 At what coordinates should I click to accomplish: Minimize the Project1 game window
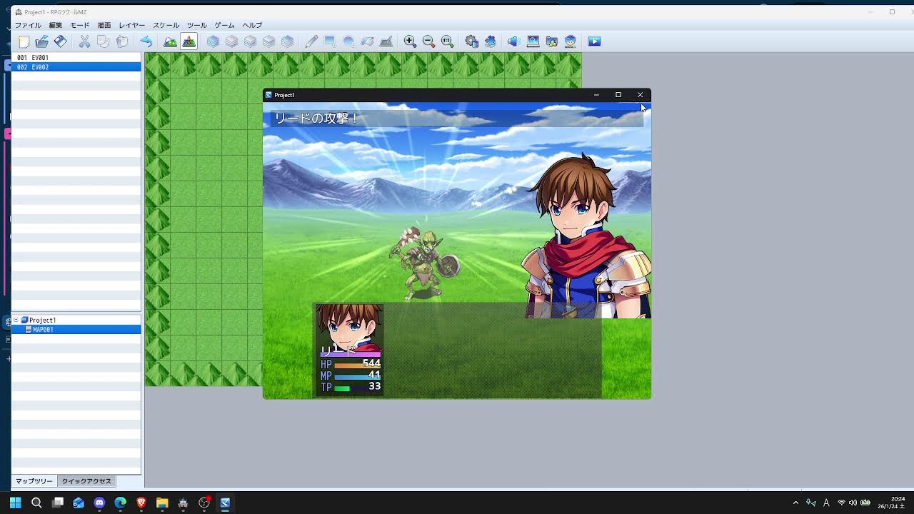(596, 95)
